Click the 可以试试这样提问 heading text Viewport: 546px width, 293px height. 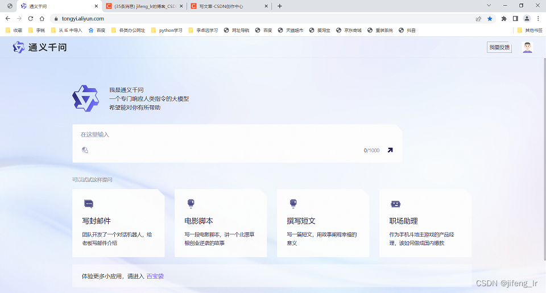[x=92, y=180]
